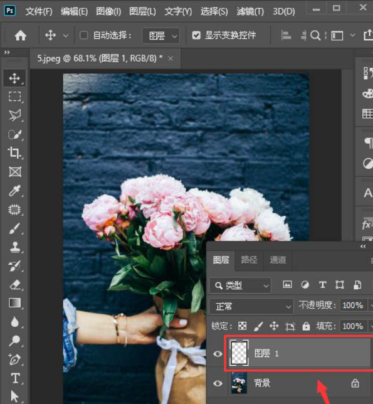Hide the 背景 layer visibility
The width and height of the screenshot is (373, 404).
[218, 383]
